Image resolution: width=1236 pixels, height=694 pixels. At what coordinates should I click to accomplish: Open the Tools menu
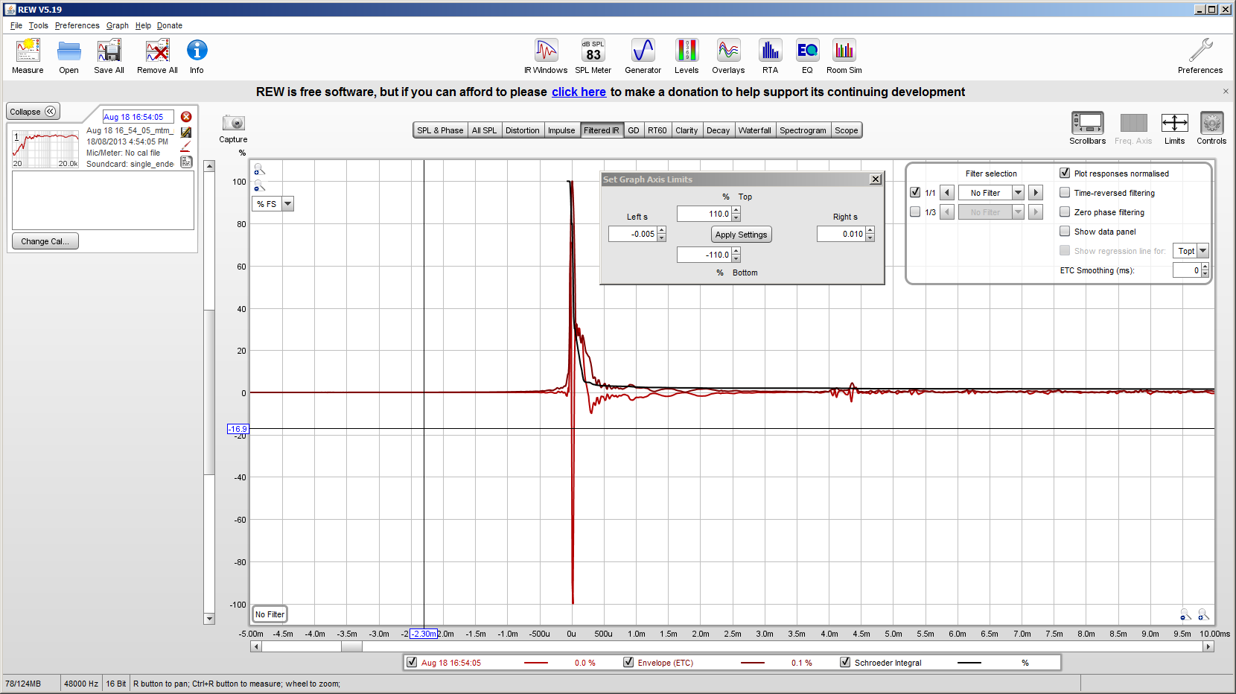click(x=38, y=25)
